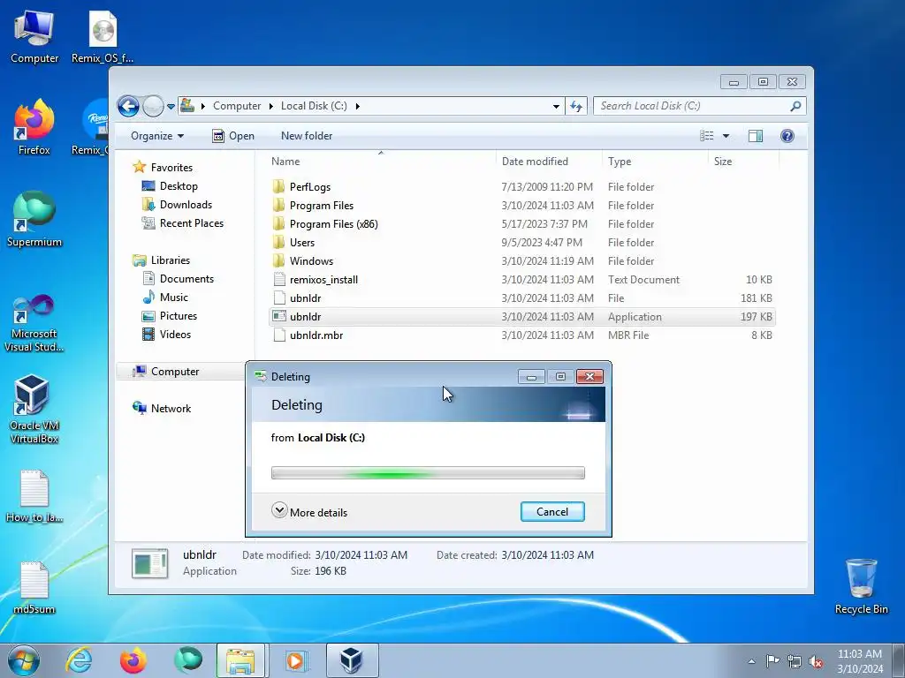Open Explorer Help question mark icon
Image resolution: width=905 pixels, height=678 pixels.
click(787, 136)
